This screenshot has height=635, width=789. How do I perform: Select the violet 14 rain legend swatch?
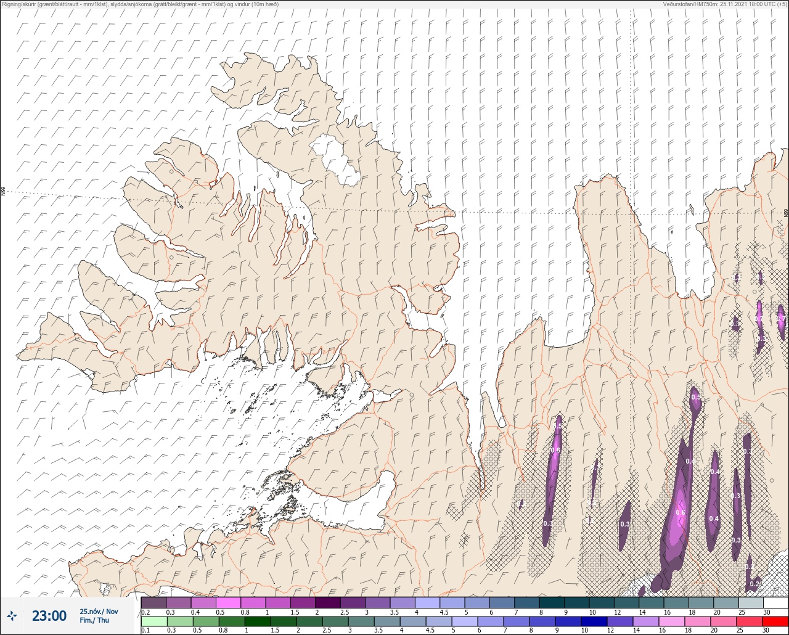[646, 621]
